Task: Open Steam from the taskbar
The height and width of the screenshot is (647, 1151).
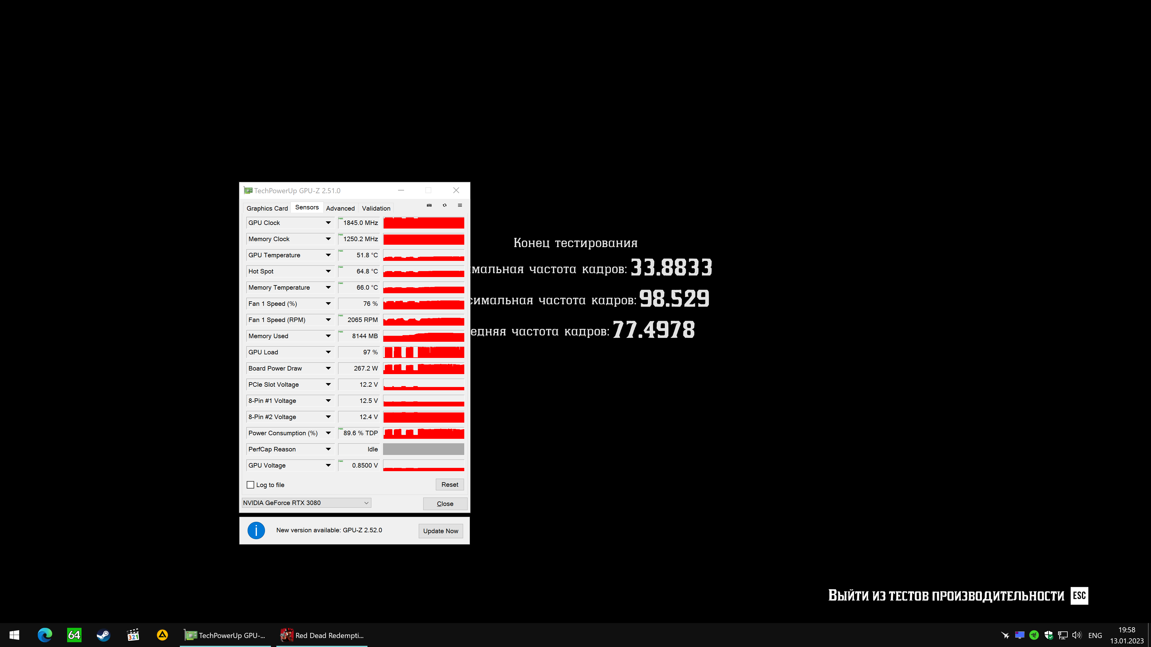Action: point(103,635)
